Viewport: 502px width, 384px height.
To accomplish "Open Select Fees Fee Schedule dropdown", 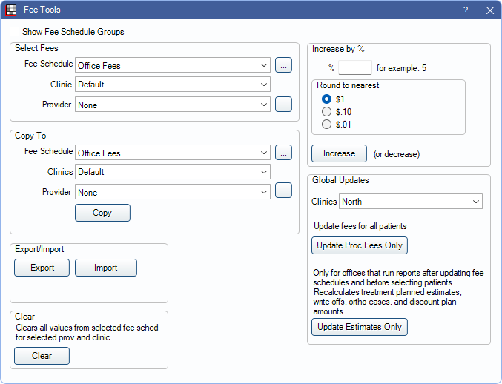I will coord(173,65).
